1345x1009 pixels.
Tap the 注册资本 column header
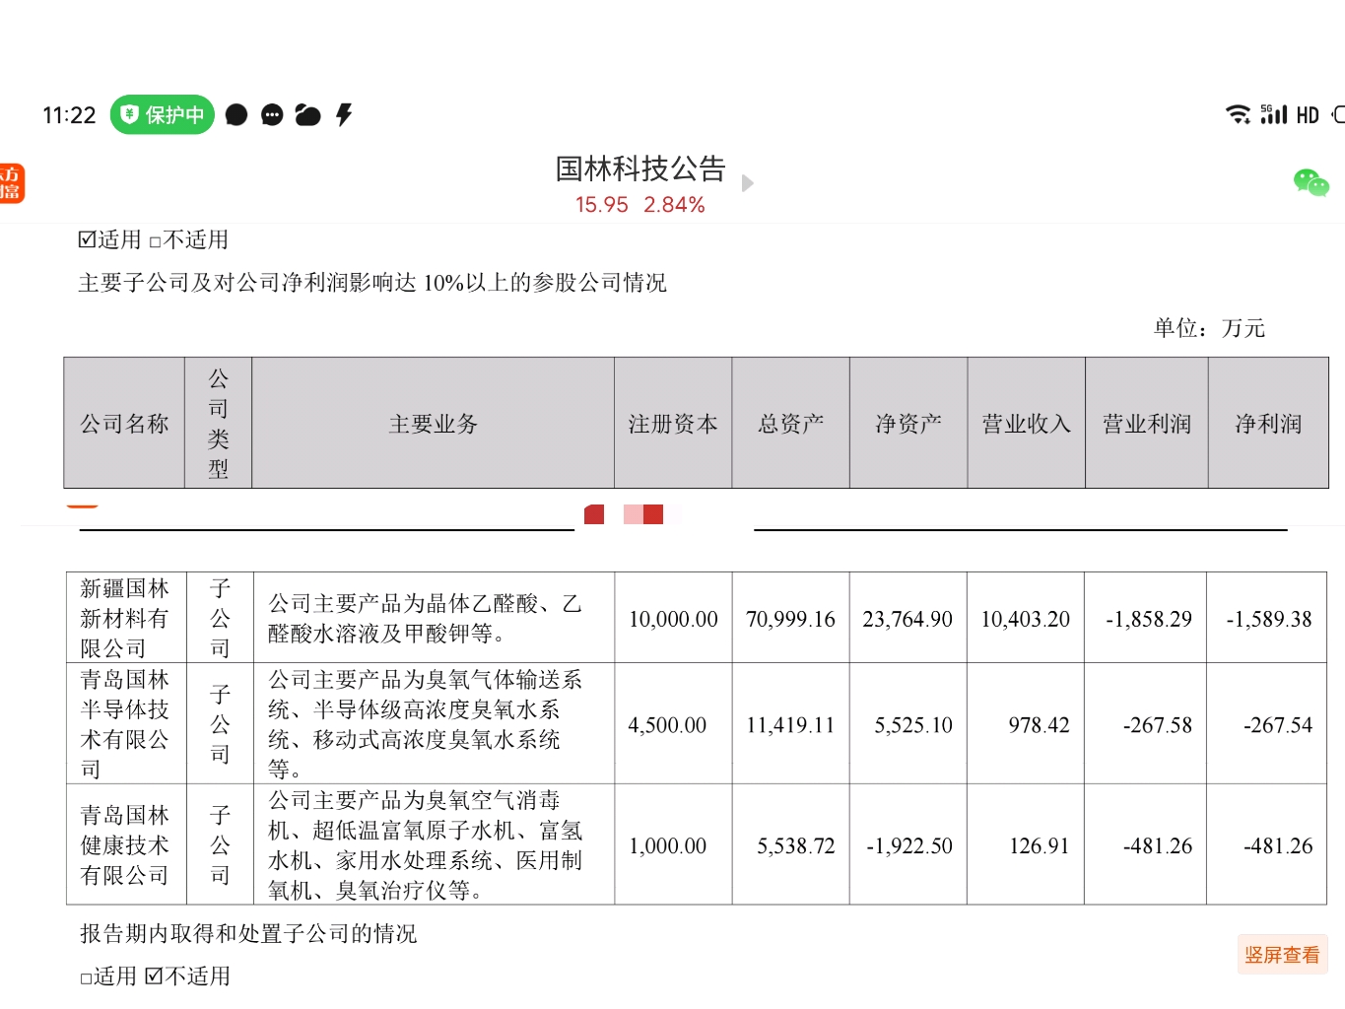click(673, 424)
